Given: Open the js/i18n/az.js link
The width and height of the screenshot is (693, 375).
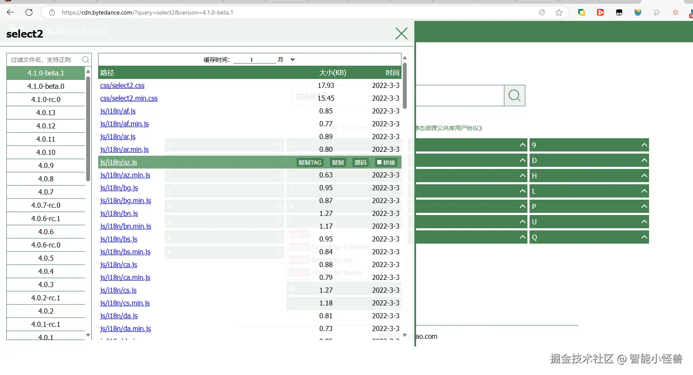Looking at the screenshot, I should (x=119, y=162).
